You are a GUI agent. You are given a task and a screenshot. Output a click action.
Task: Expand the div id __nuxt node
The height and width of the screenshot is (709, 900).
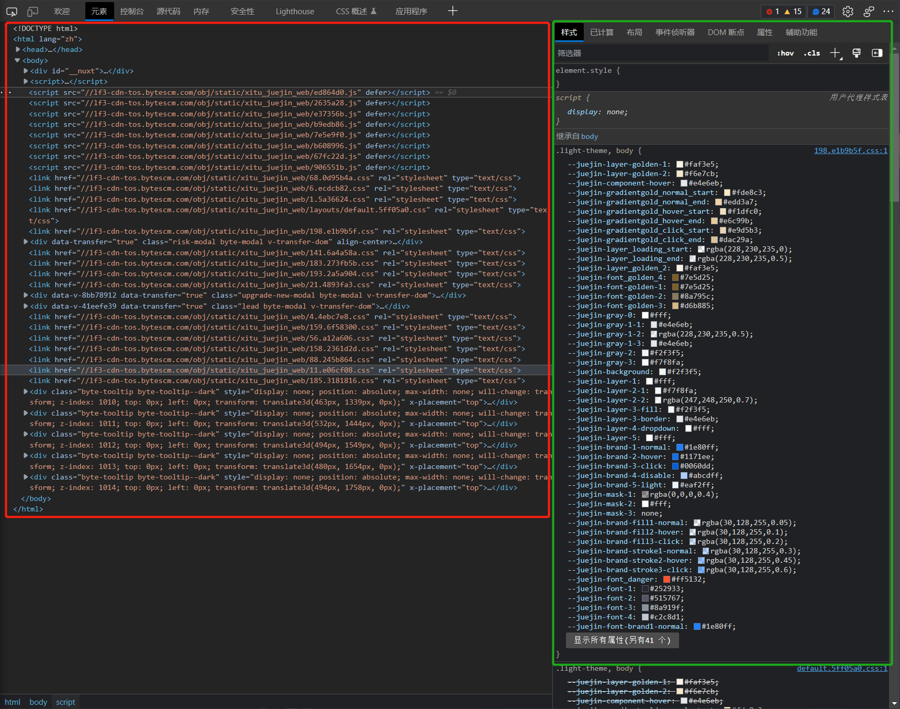click(26, 71)
